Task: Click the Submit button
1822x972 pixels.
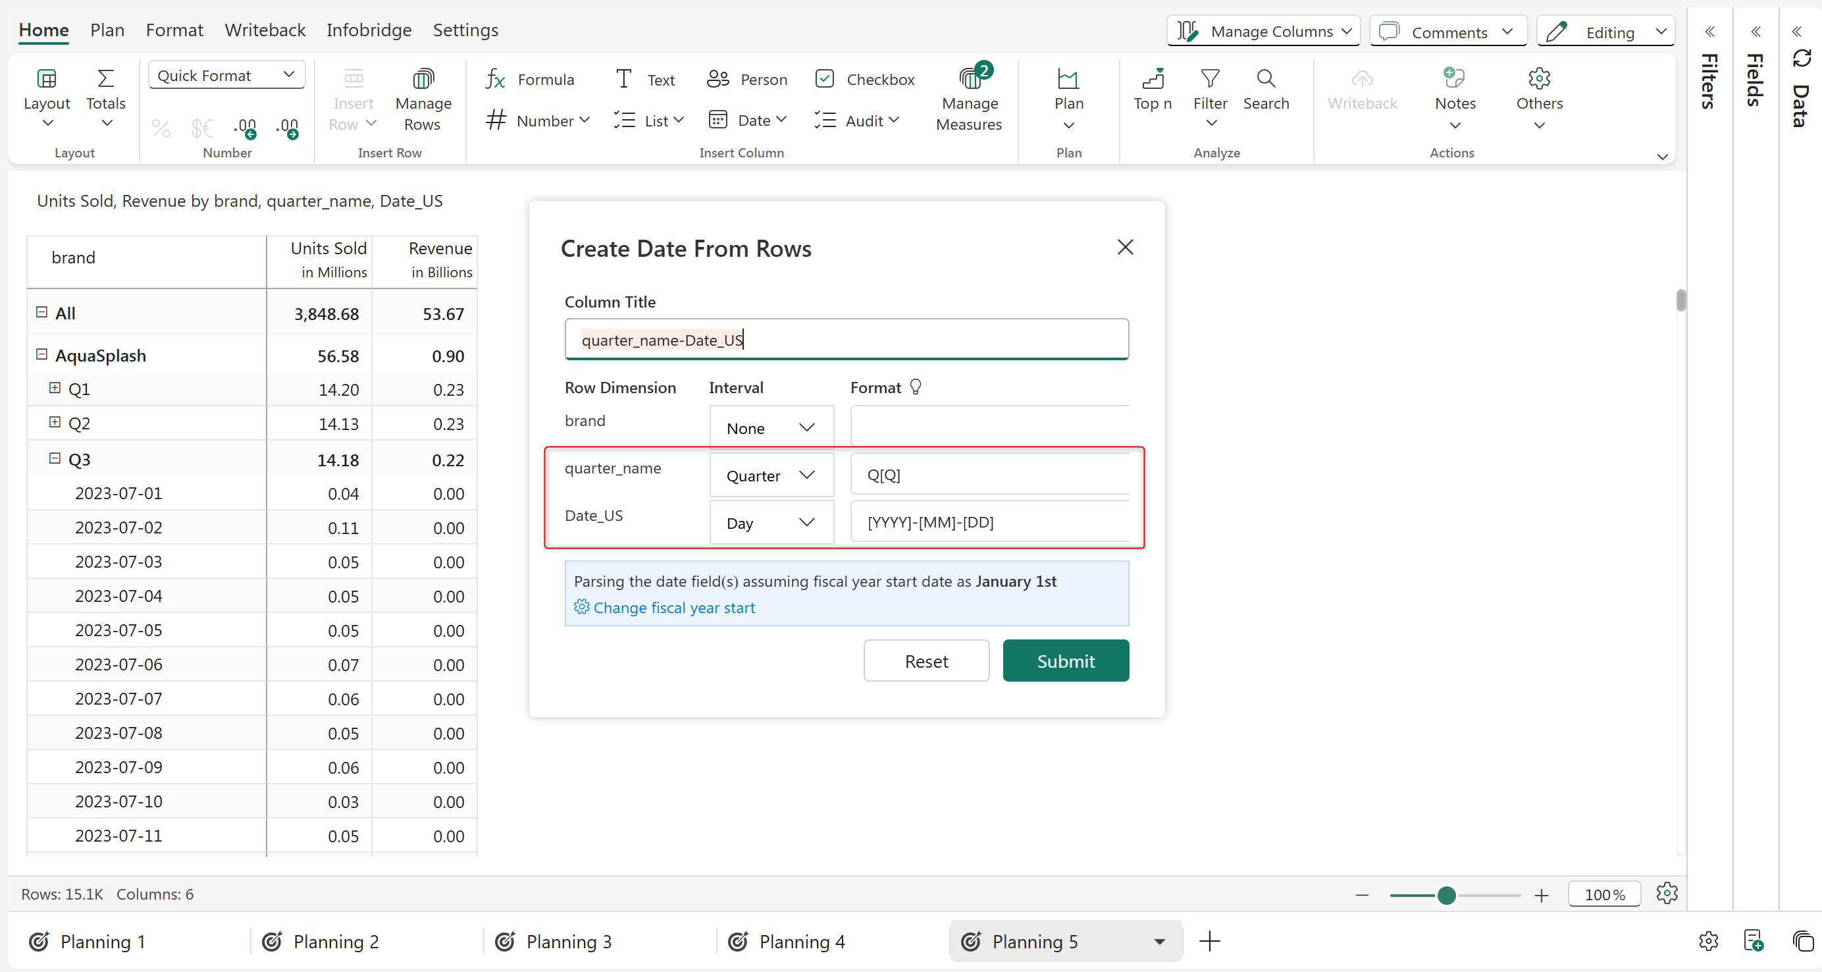Action: (x=1065, y=661)
